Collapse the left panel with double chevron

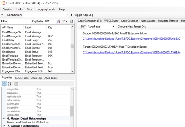click(x=2, y=15)
